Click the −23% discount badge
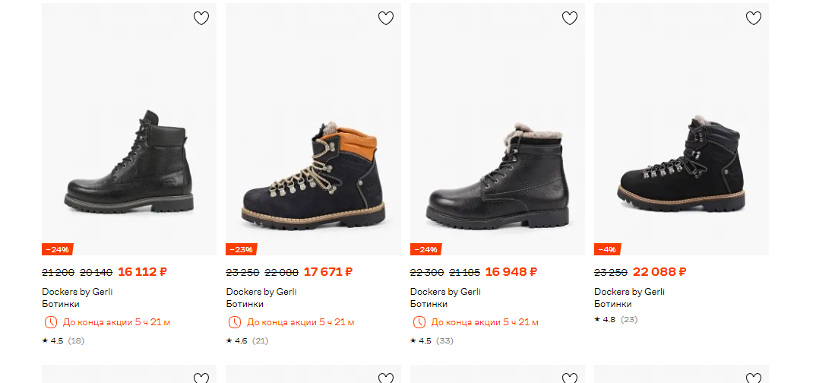835x383 pixels. (242, 249)
